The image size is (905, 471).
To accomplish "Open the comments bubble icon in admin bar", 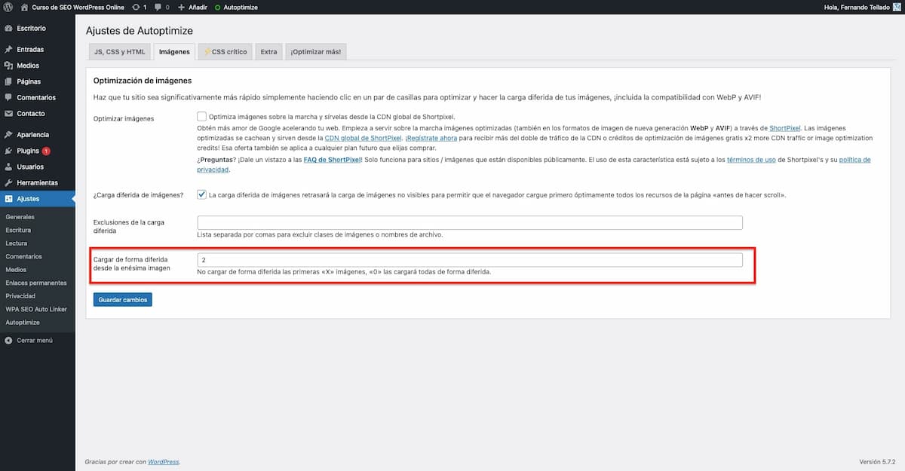I will point(158,8).
